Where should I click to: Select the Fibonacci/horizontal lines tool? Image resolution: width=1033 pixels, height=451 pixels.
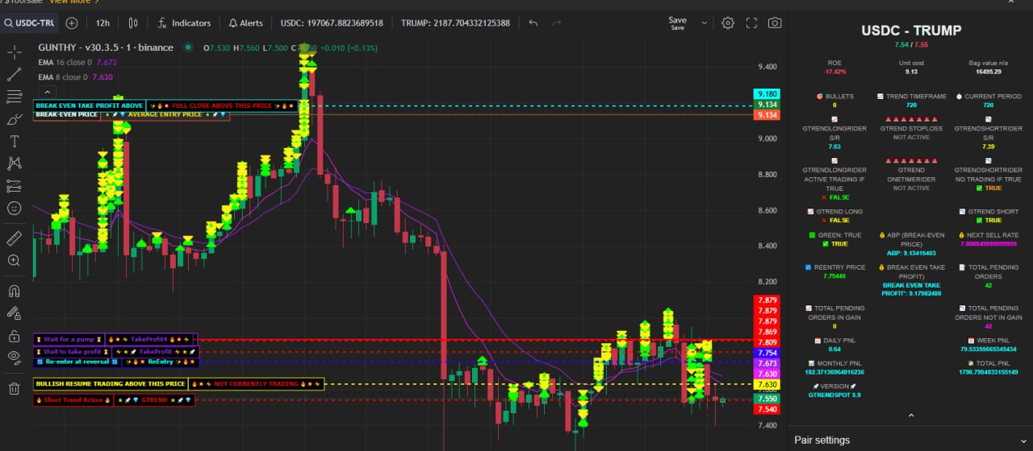pos(14,97)
